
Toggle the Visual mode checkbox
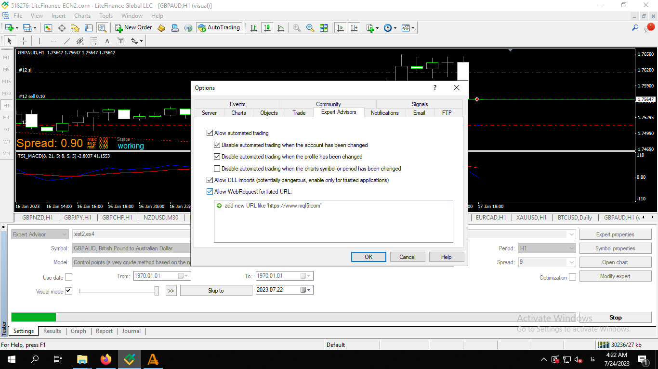[68, 291]
